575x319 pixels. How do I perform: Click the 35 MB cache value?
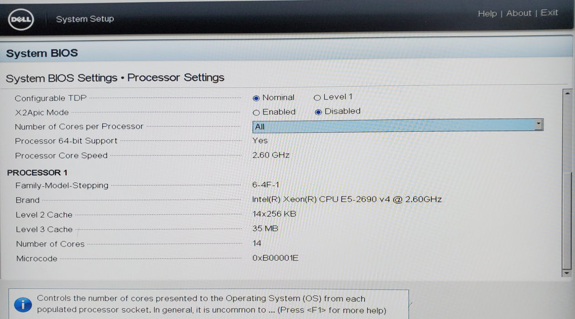click(x=265, y=228)
